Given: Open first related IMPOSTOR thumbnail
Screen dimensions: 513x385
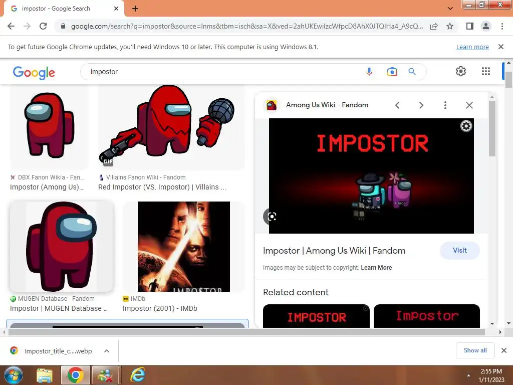Looking at the screenshot, I should click(x=316, y=316).
